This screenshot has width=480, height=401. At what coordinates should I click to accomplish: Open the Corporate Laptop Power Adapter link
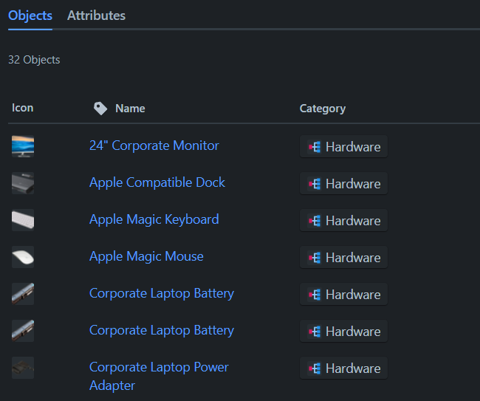pos(159,376)
